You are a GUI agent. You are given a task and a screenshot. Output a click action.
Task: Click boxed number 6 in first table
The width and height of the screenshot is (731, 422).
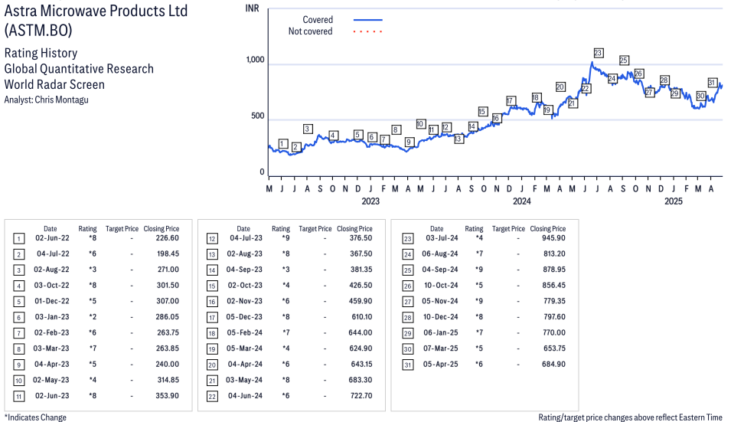point(18,318)
